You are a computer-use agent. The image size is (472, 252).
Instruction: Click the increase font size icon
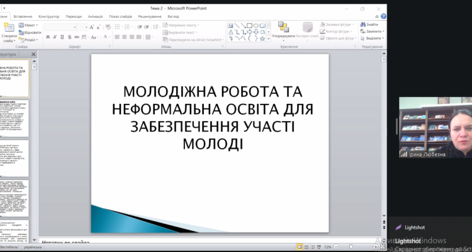[92, 27]
